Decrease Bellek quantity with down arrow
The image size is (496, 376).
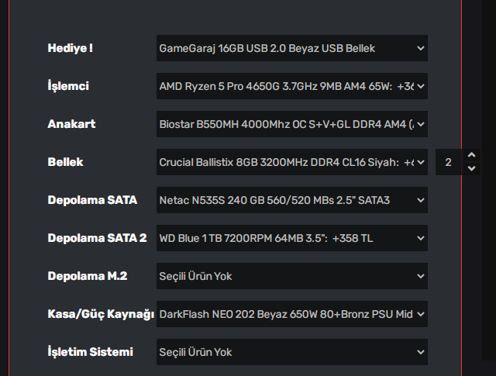point(472,168)
